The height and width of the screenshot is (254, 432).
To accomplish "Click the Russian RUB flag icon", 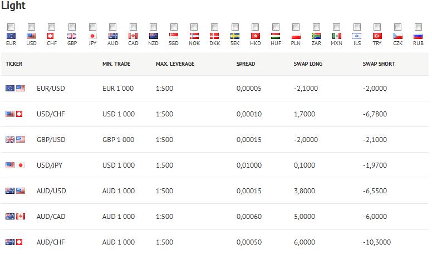I will pos(418,36).
